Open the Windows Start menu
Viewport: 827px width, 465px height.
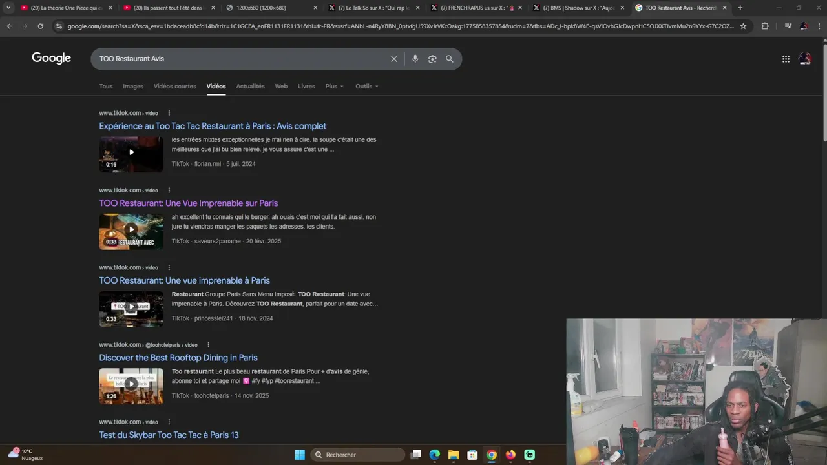pos(300,455)
